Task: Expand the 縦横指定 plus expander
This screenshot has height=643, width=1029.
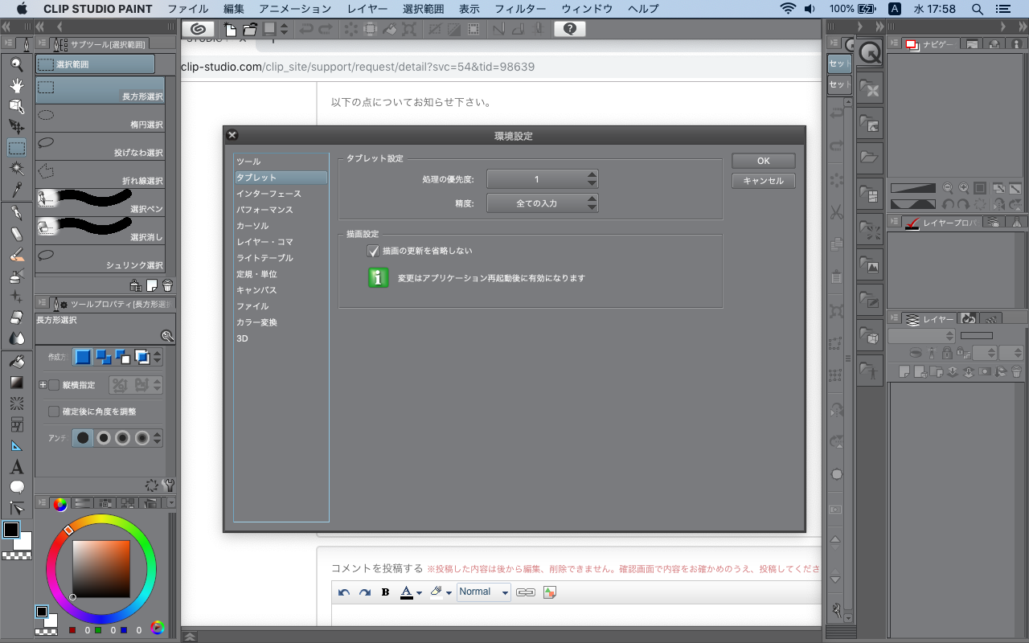Action: tap(43, 385)
